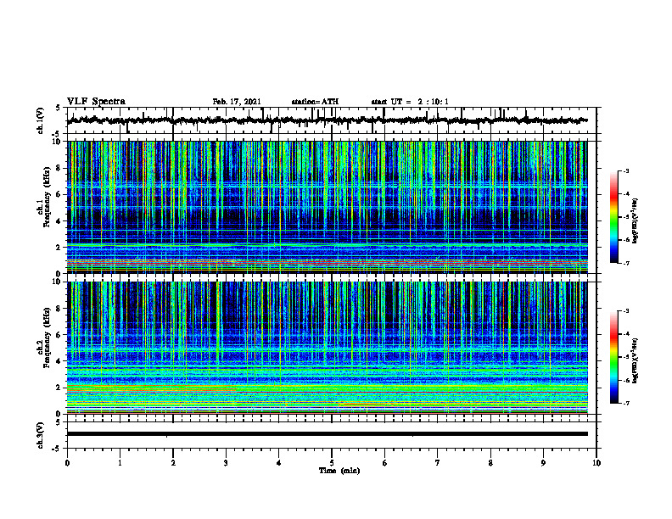672x519 pixels.
Task: Click the upper ch.1 color scale bar
Action: [613, 217]
